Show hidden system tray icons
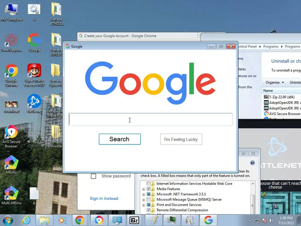 click(250, 220)
